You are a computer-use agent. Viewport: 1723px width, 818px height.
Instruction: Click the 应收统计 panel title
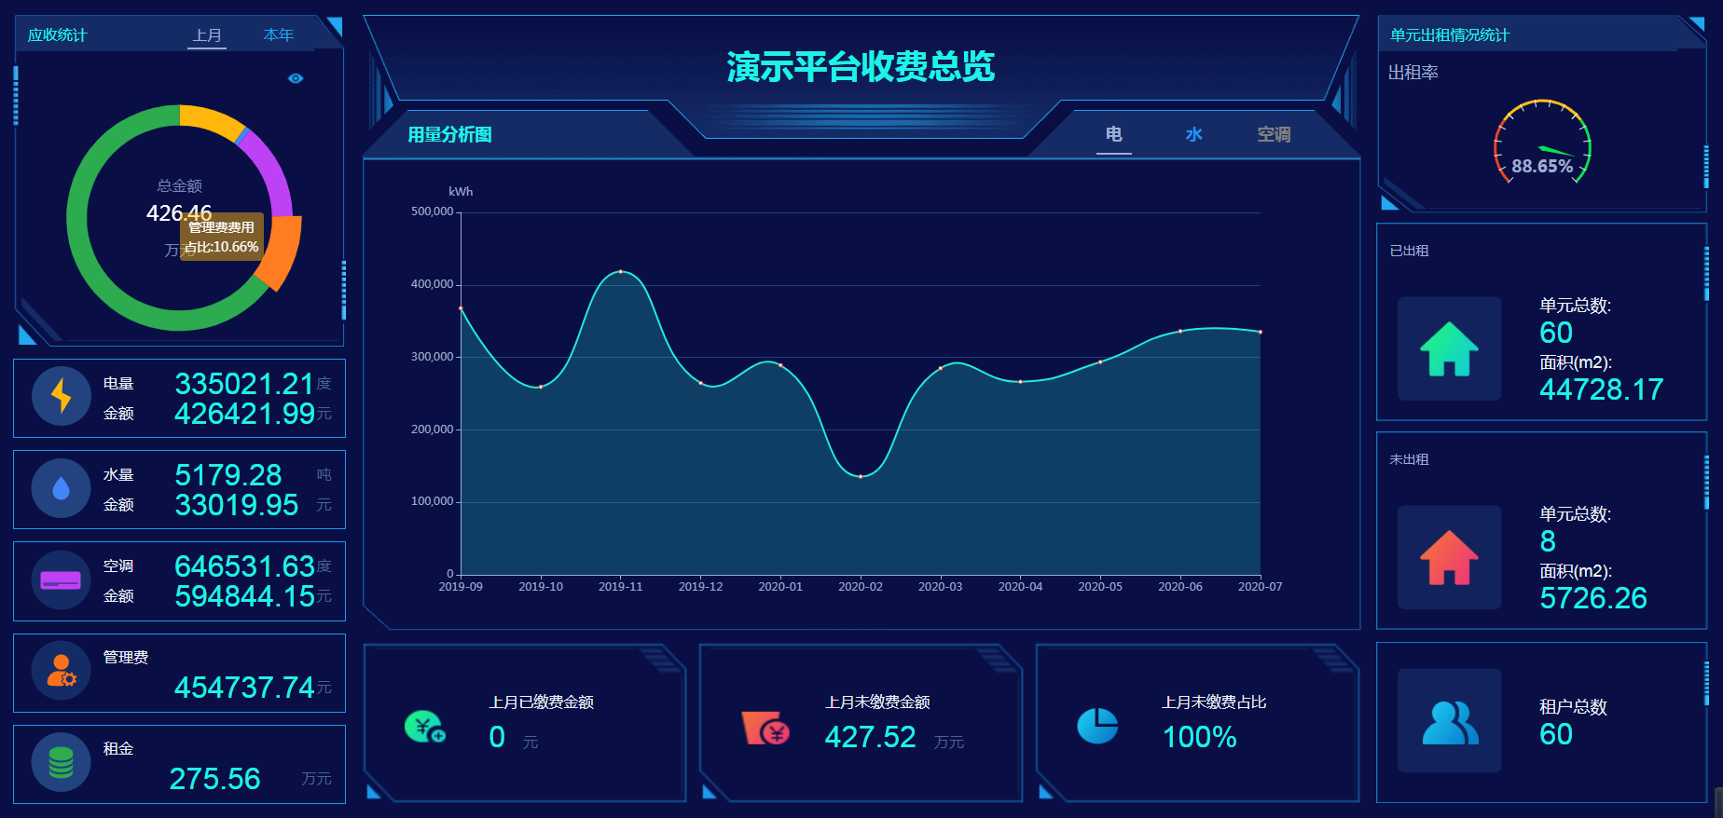[x=57, y=35]
